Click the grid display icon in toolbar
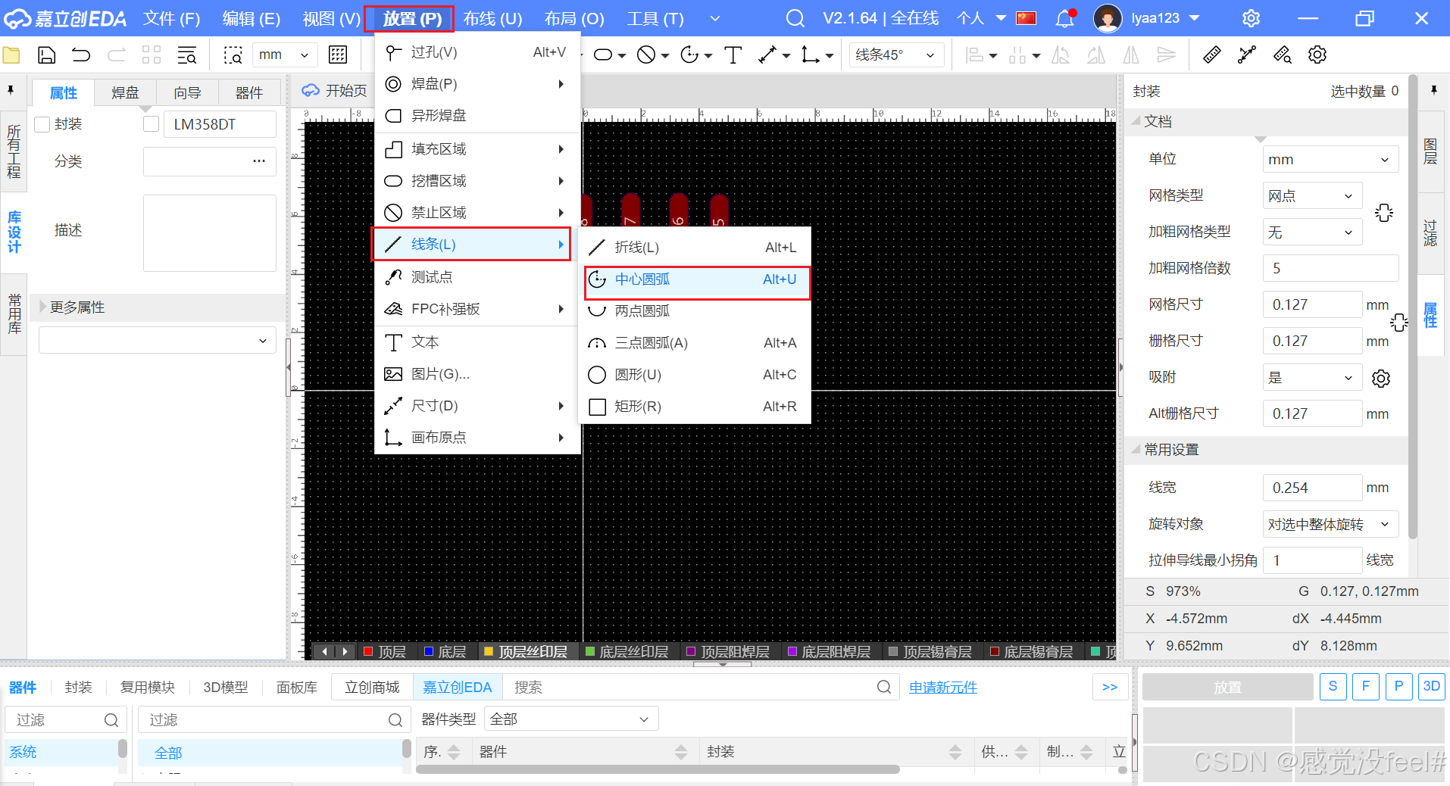 click(x=338, y=55)
